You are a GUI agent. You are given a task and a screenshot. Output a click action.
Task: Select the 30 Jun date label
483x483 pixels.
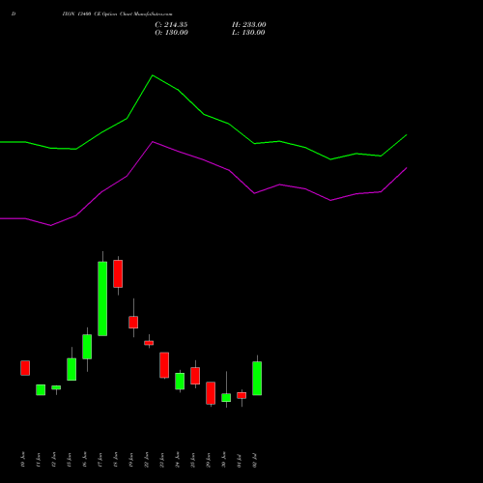coord(224,460)
